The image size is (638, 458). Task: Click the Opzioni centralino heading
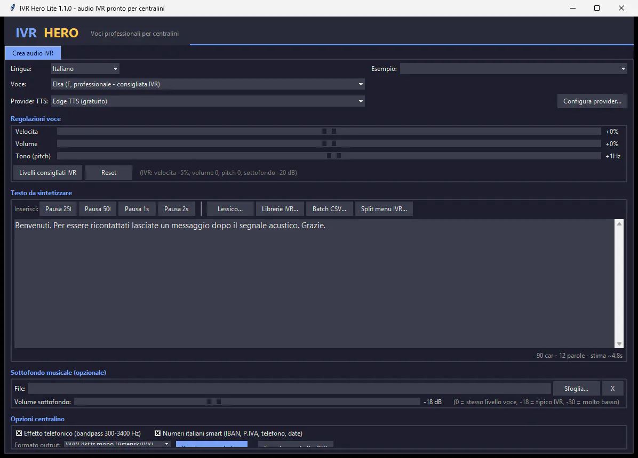[37, 419]
